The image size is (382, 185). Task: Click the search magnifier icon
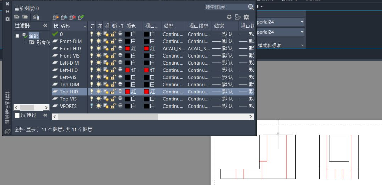(x=251, y=7)
